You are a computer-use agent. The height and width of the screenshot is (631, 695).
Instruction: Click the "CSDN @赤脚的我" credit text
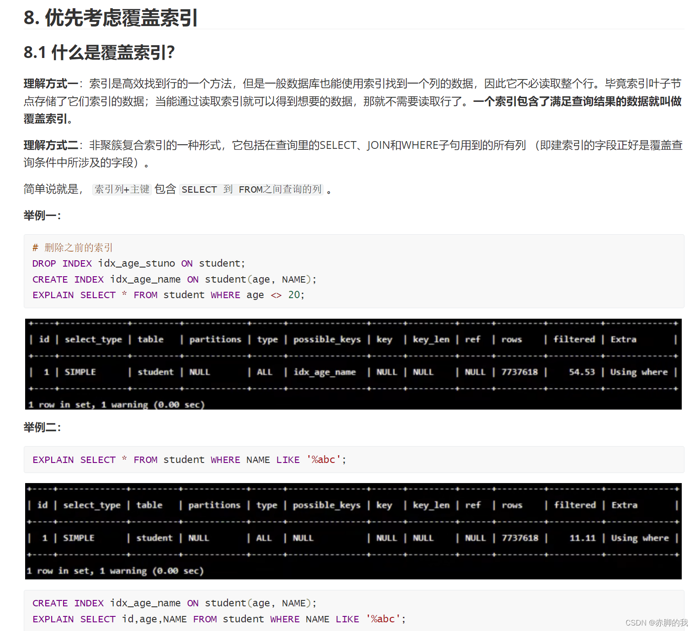pyautogui.click(x=657, y=623)
